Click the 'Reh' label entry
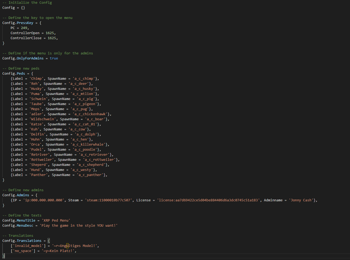Image resolution: width=350 pixels, height=260 pixels. point(34,83)
